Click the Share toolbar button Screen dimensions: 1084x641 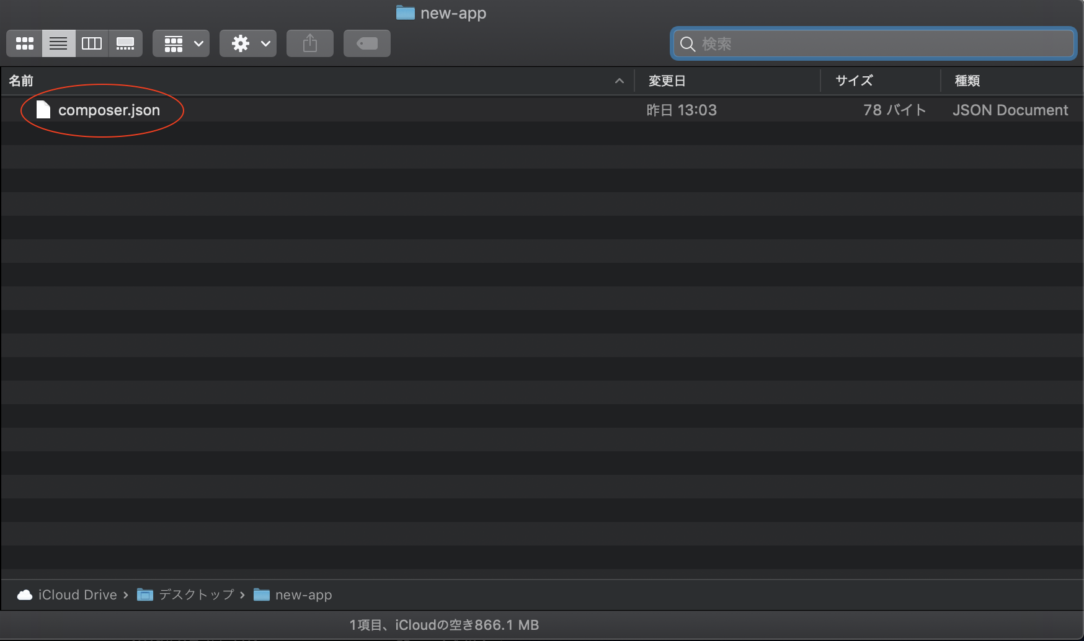[310, 43]
